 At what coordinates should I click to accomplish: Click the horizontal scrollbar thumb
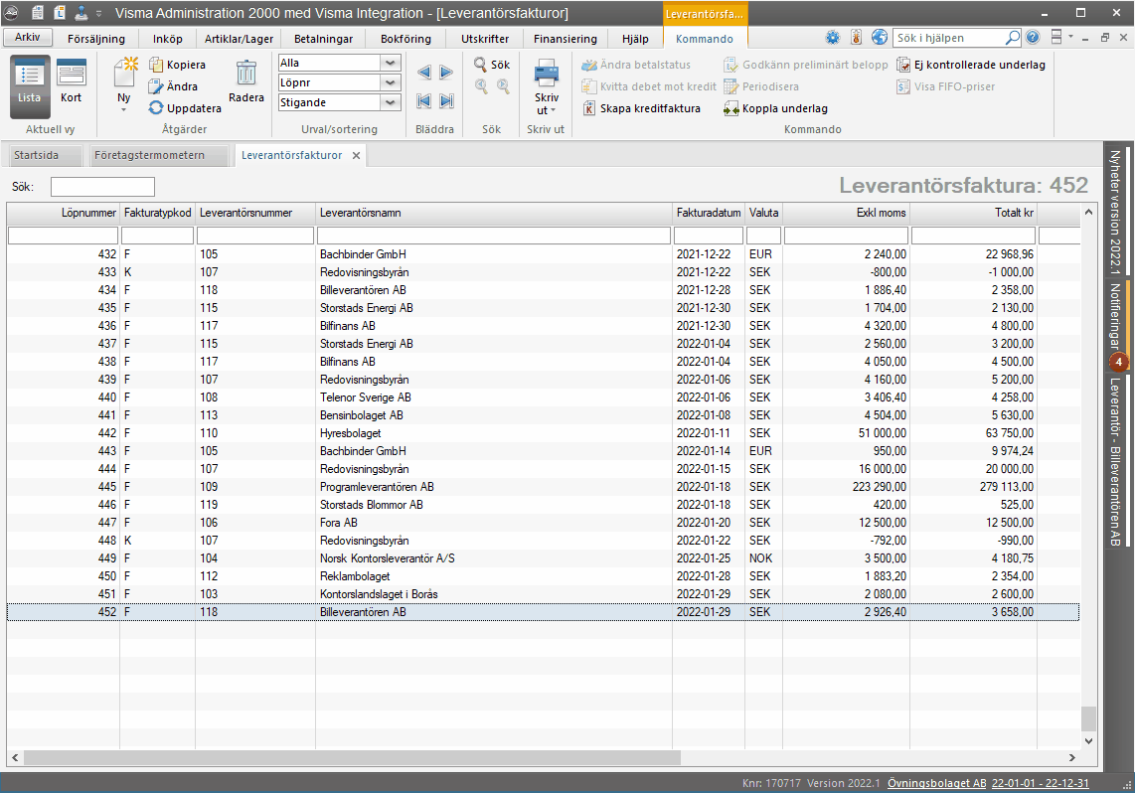pyautogui.click(x=353, y=757)
